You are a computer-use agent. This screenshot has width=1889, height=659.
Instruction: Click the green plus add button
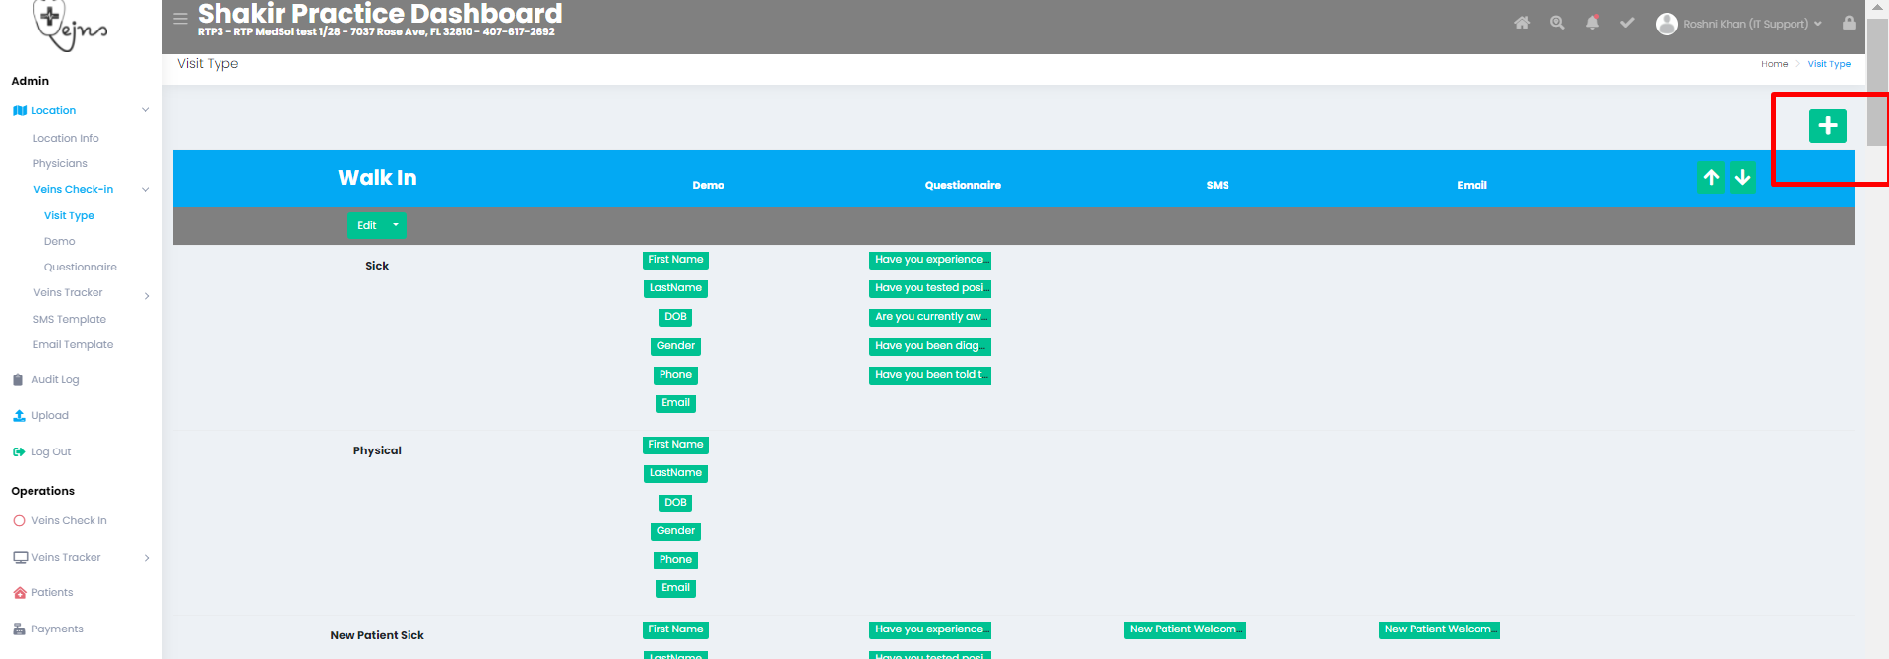click(1827, 126)
